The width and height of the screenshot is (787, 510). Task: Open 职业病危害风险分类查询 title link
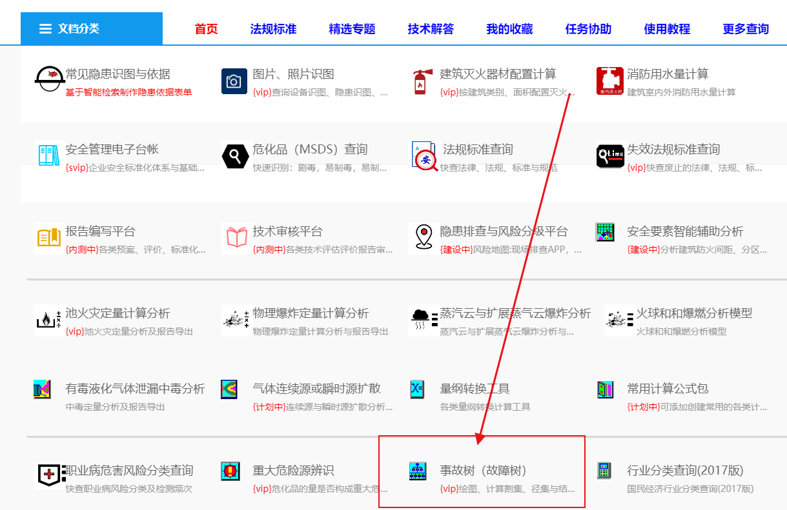pyautogui.click(x=129, y=471)
